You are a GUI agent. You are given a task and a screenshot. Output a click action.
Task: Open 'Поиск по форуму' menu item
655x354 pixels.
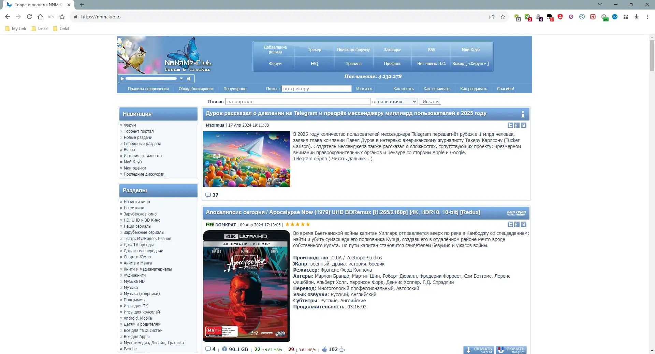coord(353,50)
